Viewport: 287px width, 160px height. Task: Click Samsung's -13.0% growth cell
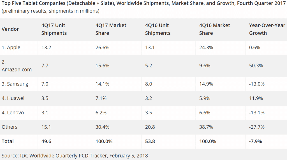click(x=257, y=84)
